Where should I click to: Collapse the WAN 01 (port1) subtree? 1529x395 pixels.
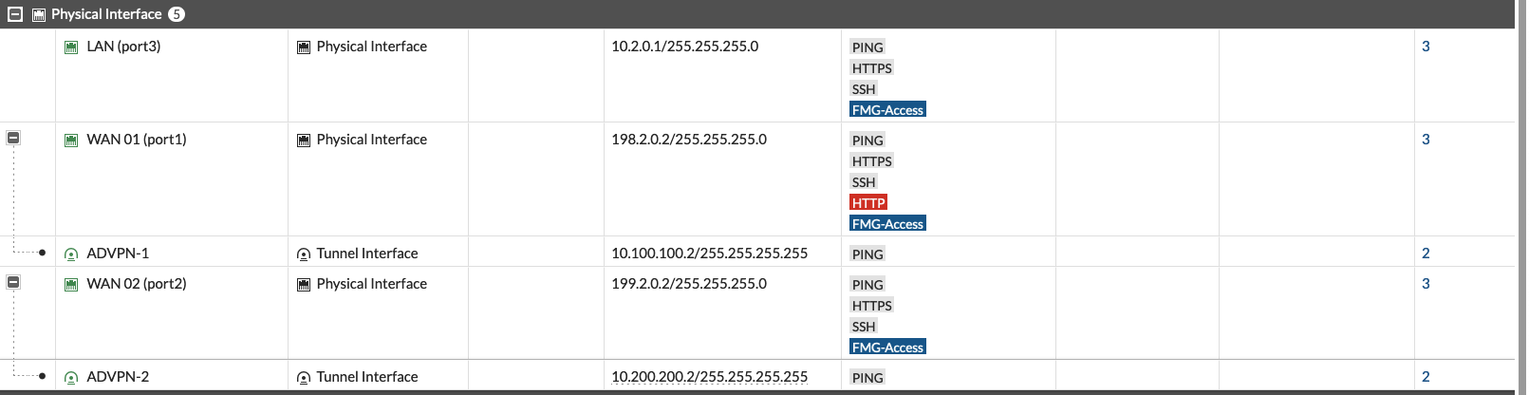(13, 138)
